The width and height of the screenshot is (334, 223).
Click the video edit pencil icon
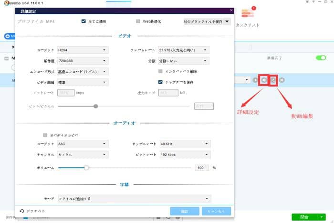coord(273,80)
